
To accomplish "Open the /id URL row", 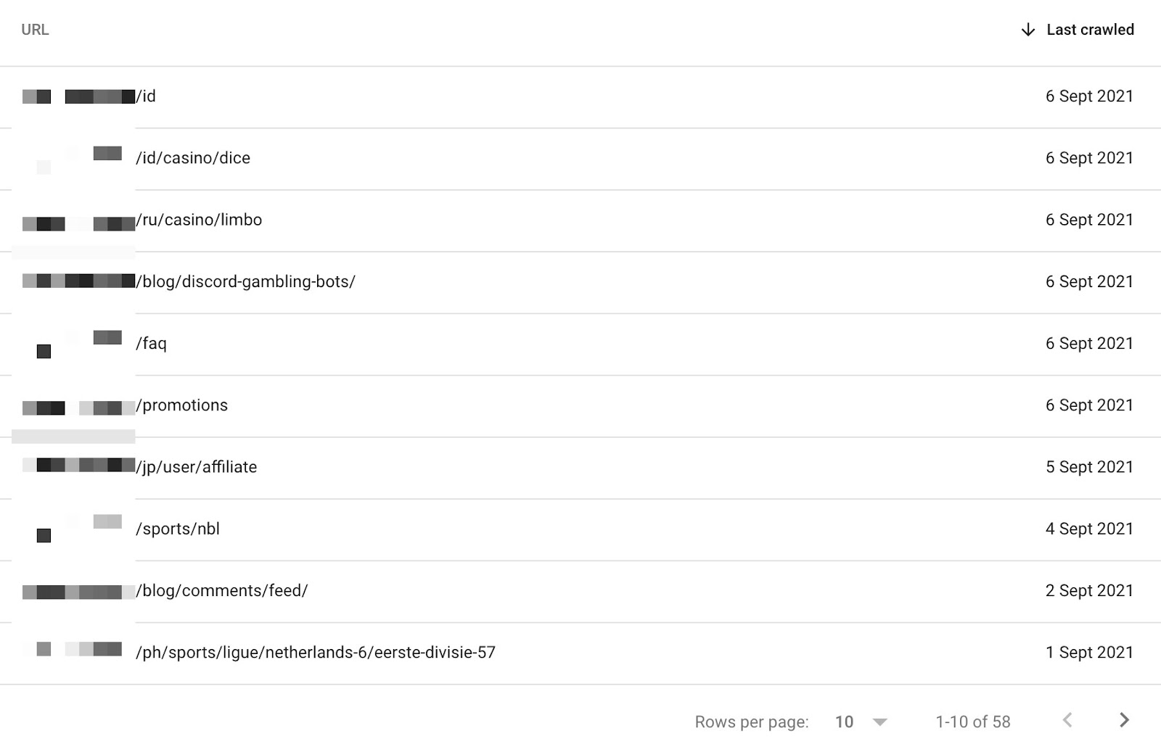I will point(146,96).
